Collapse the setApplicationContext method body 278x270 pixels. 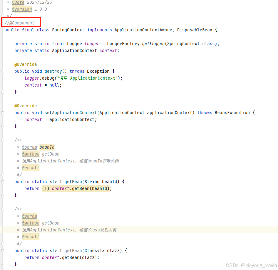coord(3,113)
